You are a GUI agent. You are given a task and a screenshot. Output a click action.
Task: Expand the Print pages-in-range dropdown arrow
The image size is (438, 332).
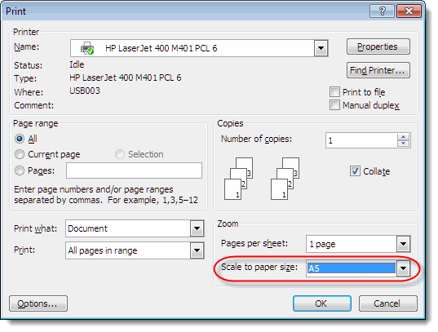tap(197, 250)
